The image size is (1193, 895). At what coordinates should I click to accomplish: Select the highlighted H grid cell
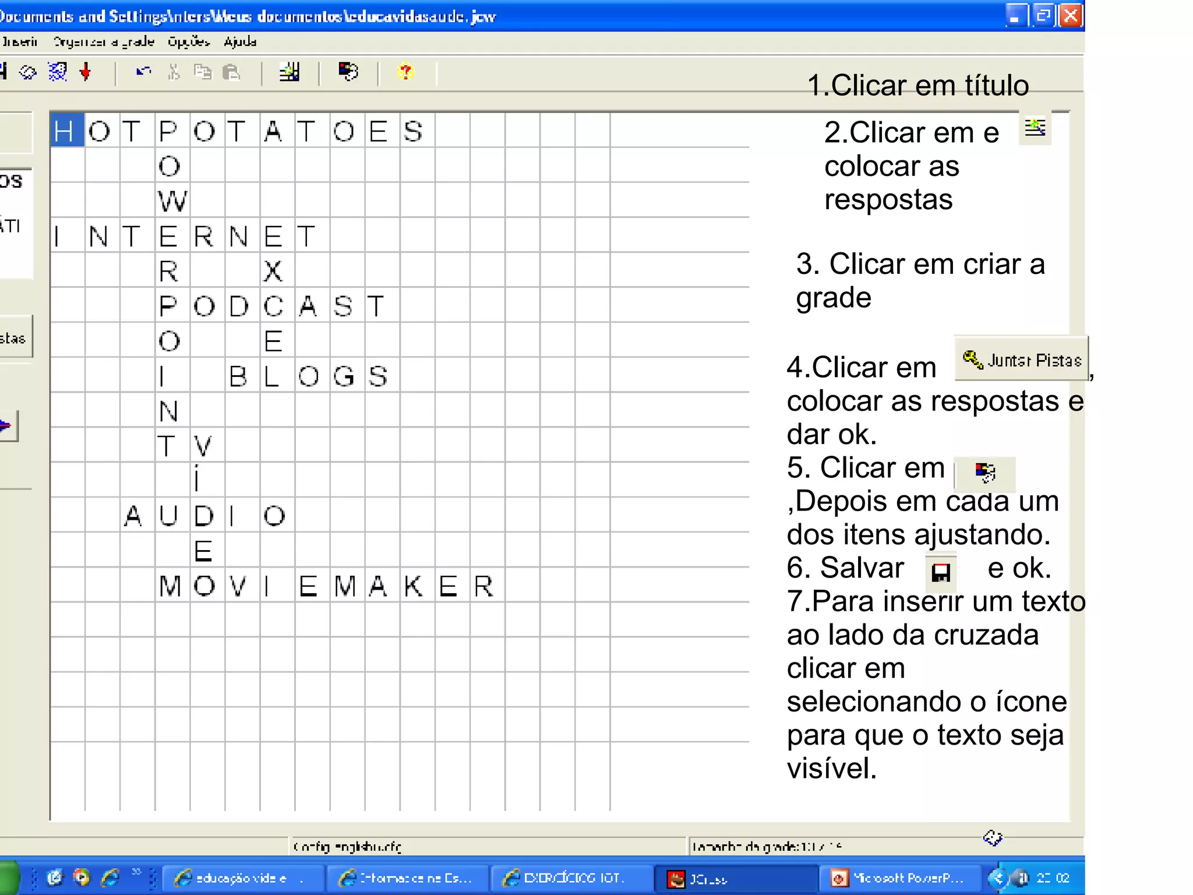tap(67, 130)
